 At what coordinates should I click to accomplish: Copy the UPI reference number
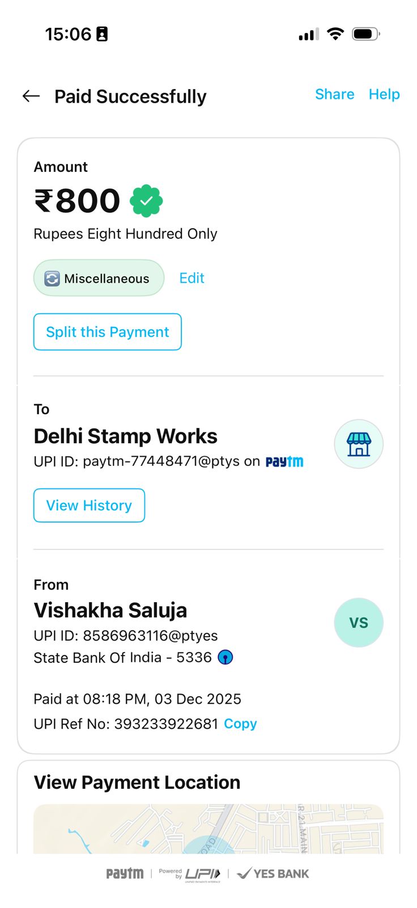coord(240,724)
